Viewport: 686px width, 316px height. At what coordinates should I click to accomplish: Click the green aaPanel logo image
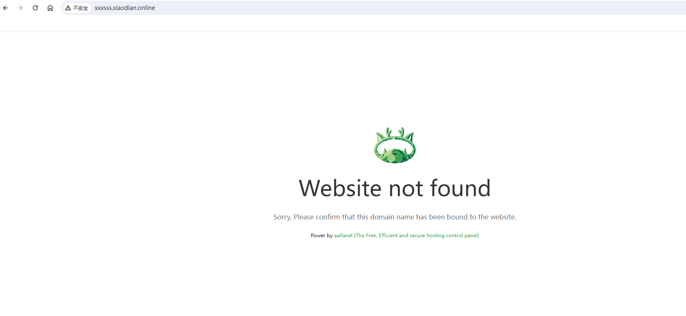tap(395, 145)
